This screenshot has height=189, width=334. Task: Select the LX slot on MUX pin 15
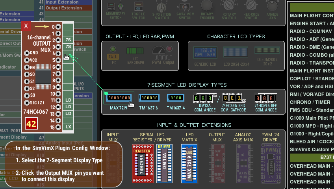click(68, 127)
